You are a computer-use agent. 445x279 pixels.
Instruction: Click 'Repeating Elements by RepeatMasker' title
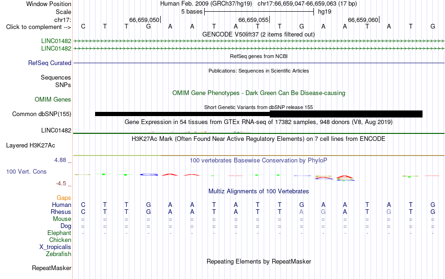click(259, 261)
